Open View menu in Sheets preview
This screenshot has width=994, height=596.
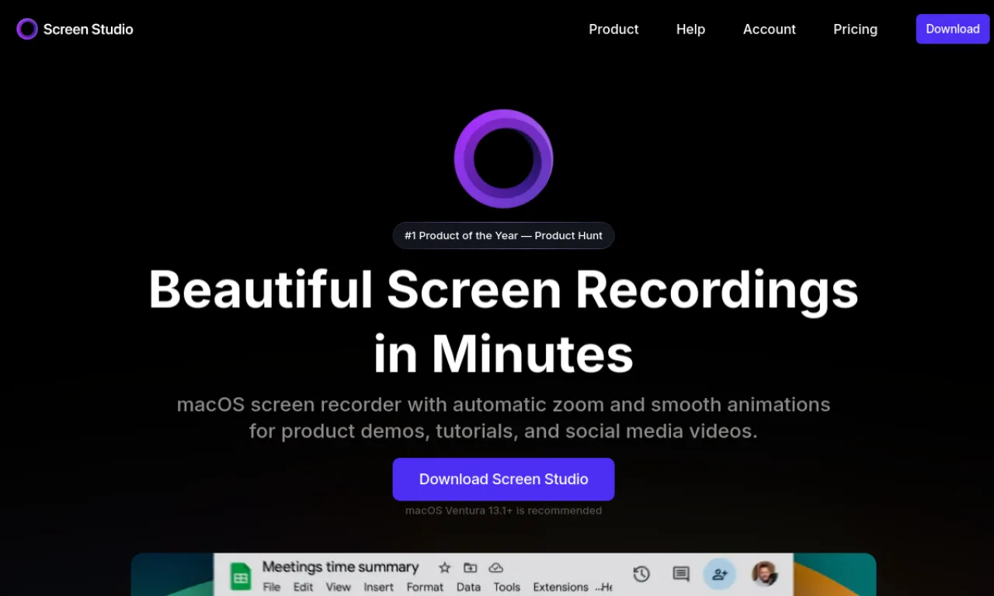click(338, 587)
